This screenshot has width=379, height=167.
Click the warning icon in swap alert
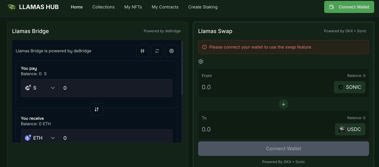204,47
